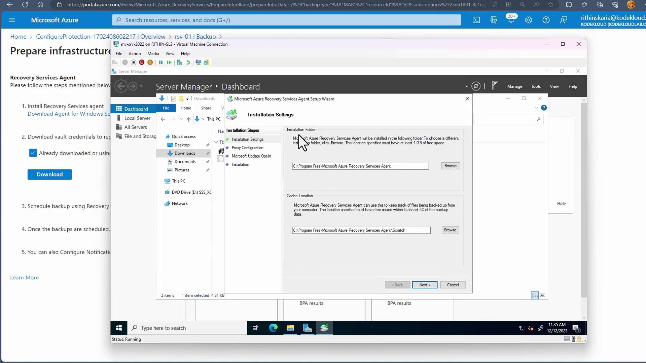The image size is (646, 363).
Task: Open Azure portal settings gear
Action: (x=529, y=20)
